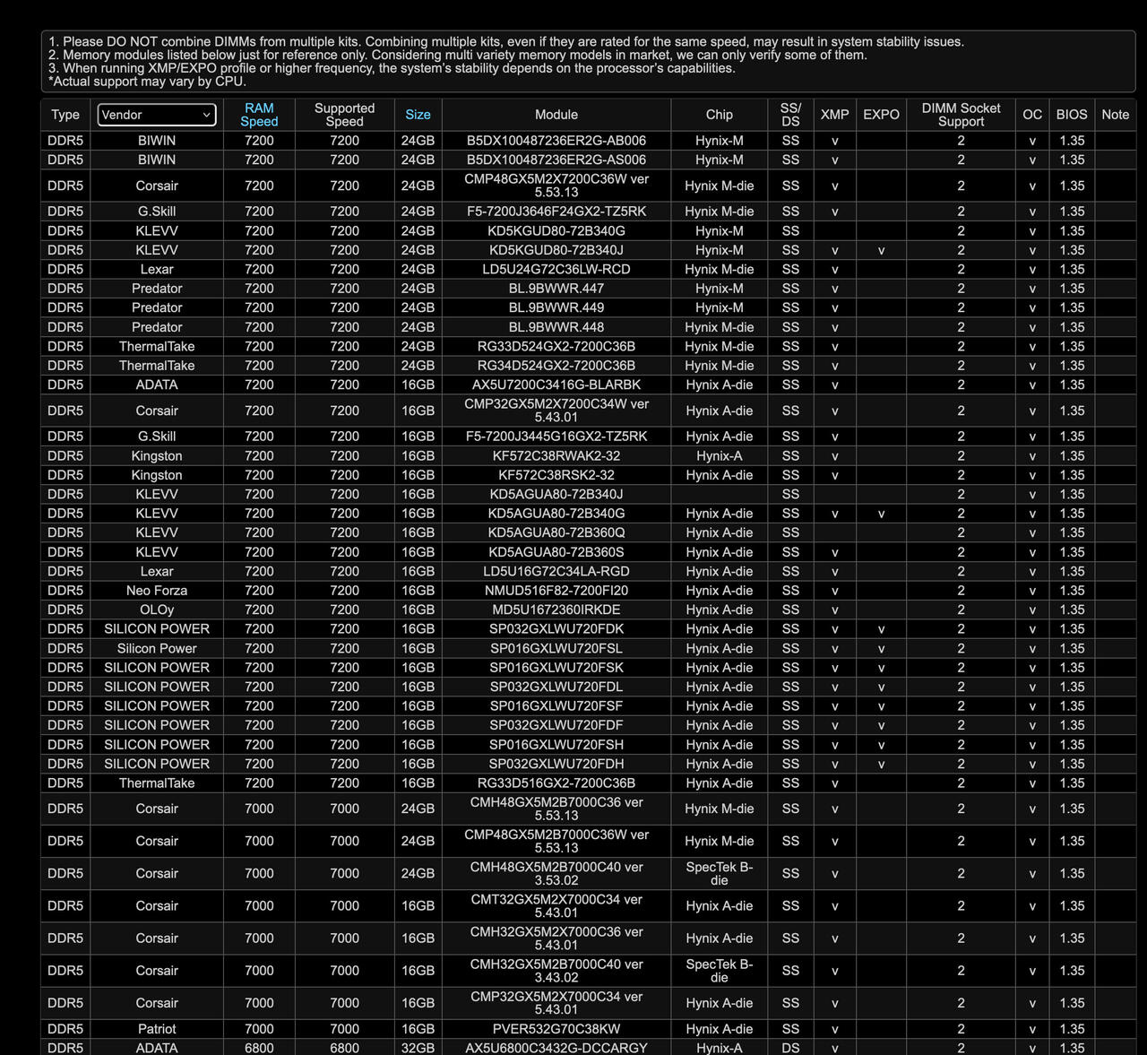Click the Type column header
The height and width of the screenshot is (1055, 1147).
click(x=65, y=115)
